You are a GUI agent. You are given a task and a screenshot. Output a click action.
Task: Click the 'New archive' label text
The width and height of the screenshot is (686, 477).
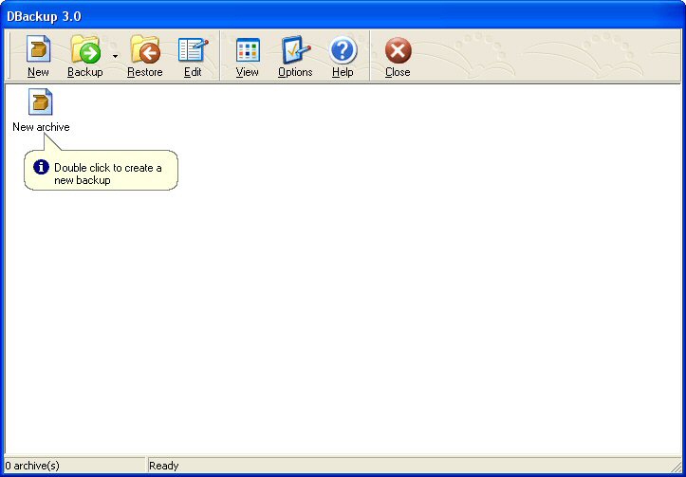coord(41,127)
